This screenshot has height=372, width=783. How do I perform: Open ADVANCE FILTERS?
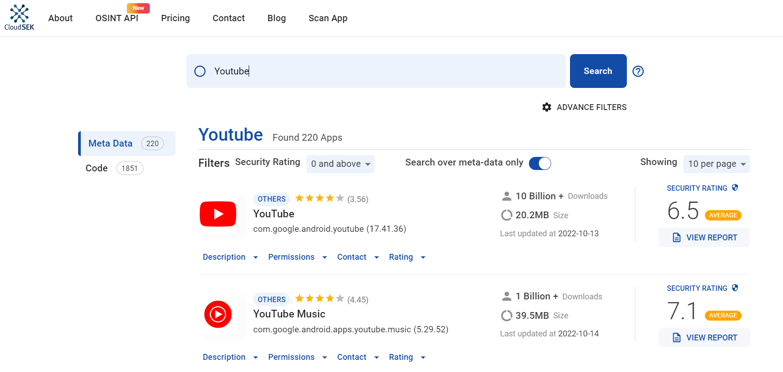(584, 107)
